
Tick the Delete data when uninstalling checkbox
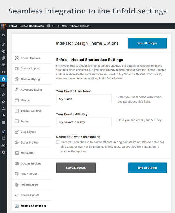[58, 142]
